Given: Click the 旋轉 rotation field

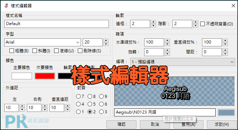Looking at the screenshot, I should (x=154, y=52).
